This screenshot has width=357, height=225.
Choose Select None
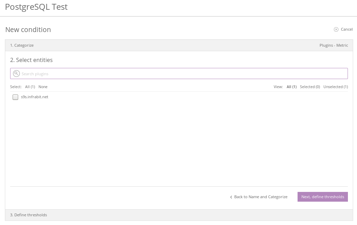point(43,87)
